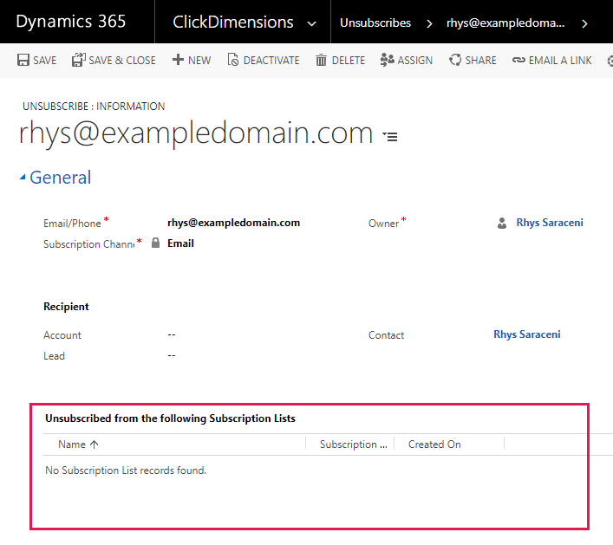Click the Save floppy disk icon
The image size is (613, 545).
pos(23,60)
